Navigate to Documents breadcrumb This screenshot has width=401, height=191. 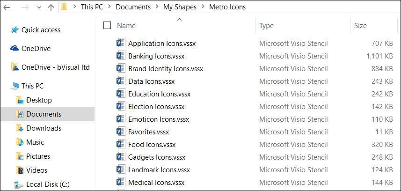(x=133, y=7)
